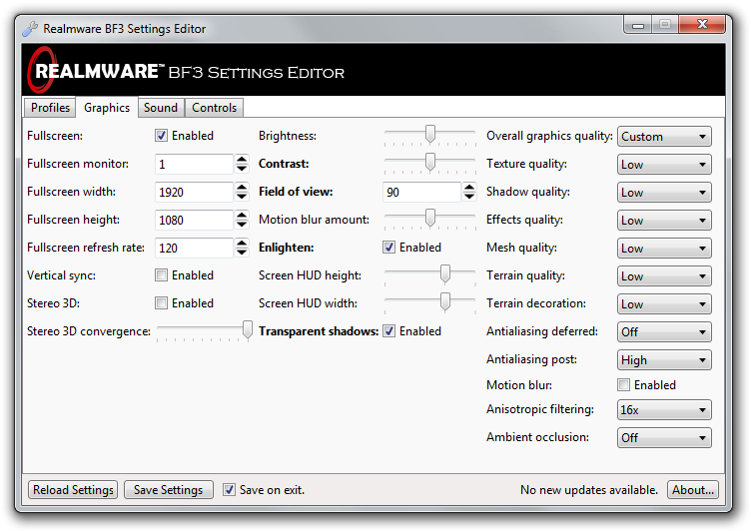Disable the Fullscreen checkbox

(x=161, y=136)
